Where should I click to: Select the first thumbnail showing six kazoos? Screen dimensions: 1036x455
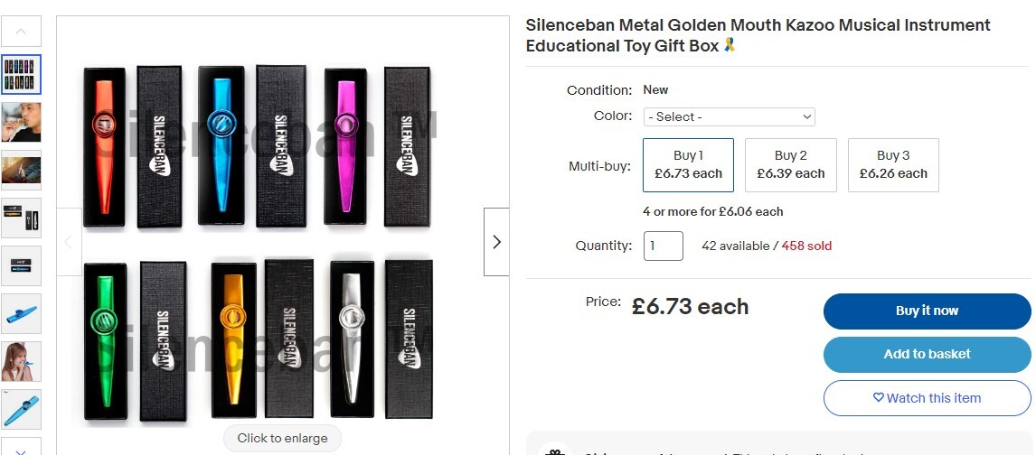[x=21, y=74]
